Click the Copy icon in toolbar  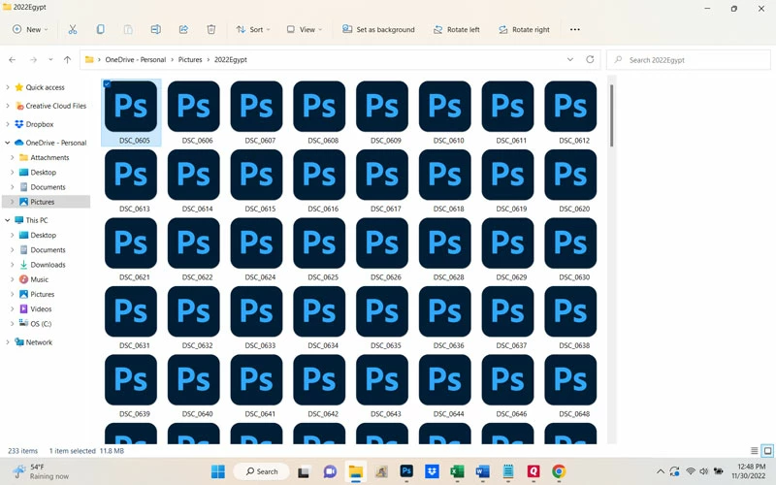tap(101, 30)
